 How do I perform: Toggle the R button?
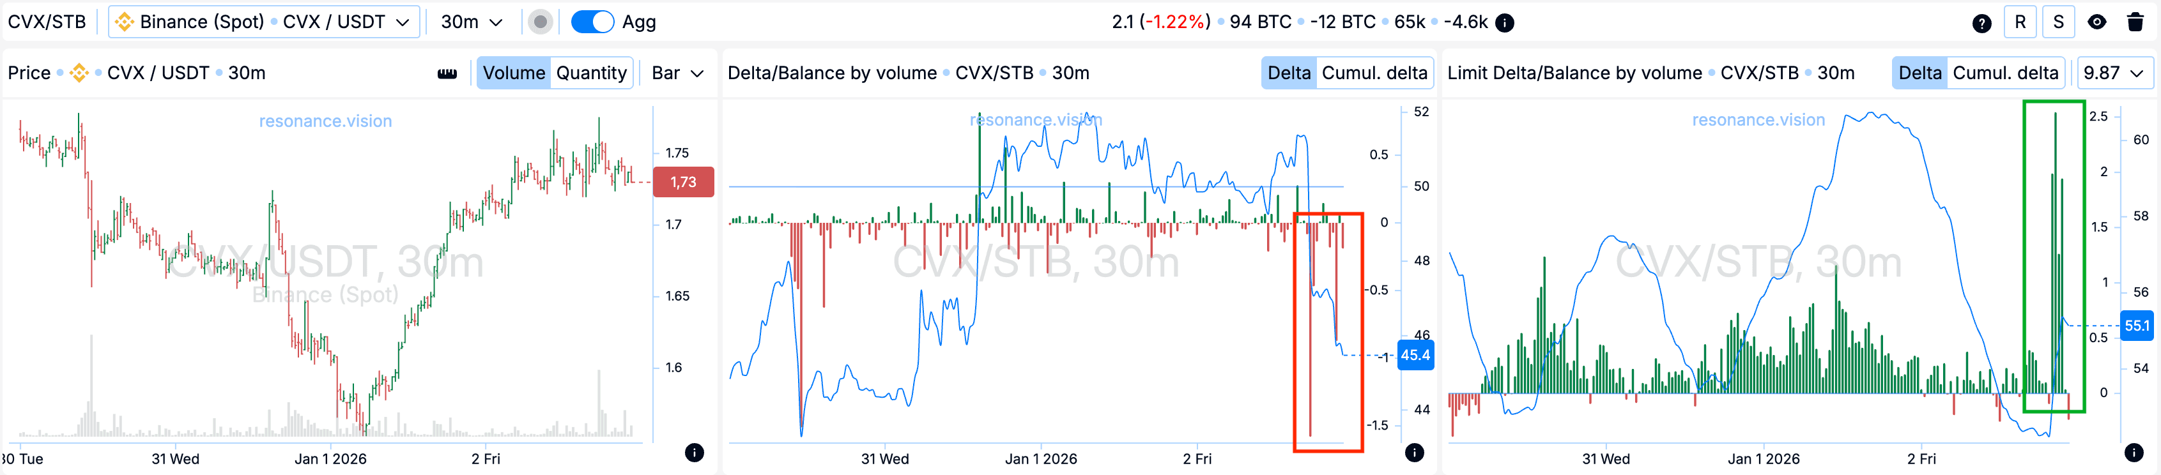click(x=2020, y=22)
